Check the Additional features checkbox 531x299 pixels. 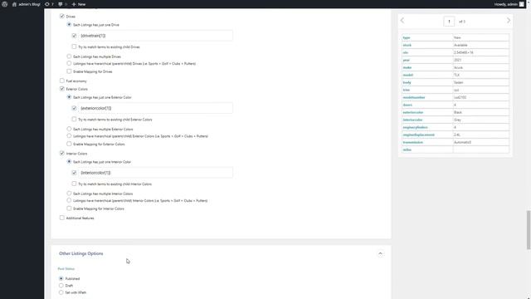pyautogui.click(x=61, y=218)
